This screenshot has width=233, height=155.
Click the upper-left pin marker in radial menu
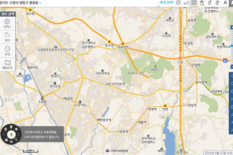(x=6, y=129)
